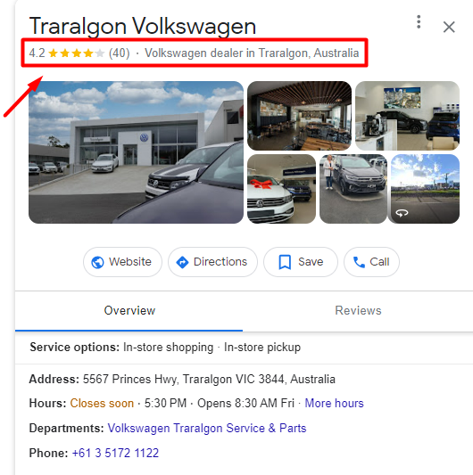Click the star rating next to 4.2
This screenshot has width=473, height=475.
[76, 53]
